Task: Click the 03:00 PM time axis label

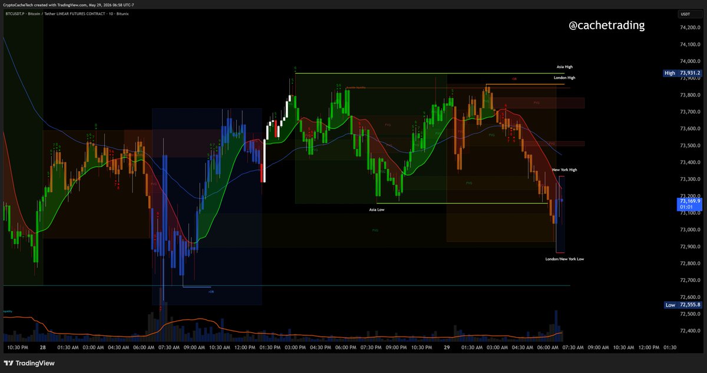Action: (x=296, y=348)
